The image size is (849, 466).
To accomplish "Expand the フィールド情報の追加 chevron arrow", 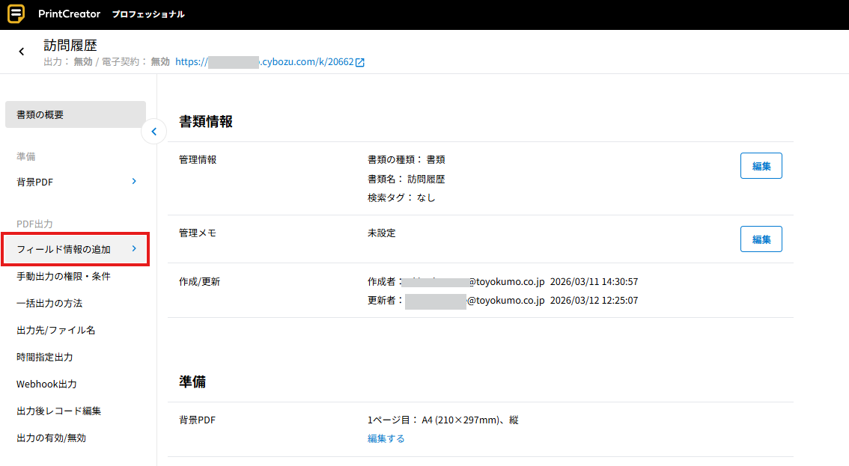I will point(134,249).
